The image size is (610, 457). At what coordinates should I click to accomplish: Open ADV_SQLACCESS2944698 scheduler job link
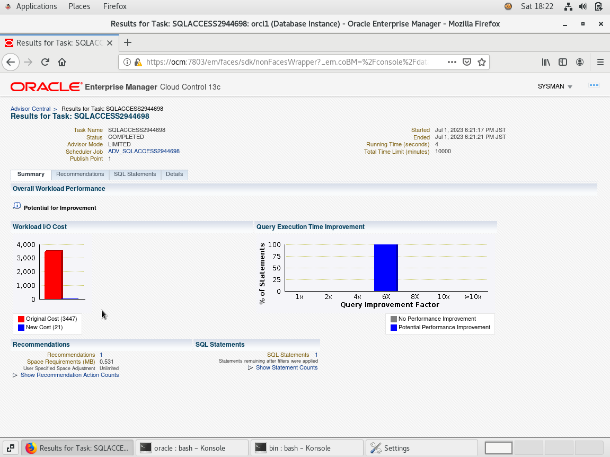(144, 152)
